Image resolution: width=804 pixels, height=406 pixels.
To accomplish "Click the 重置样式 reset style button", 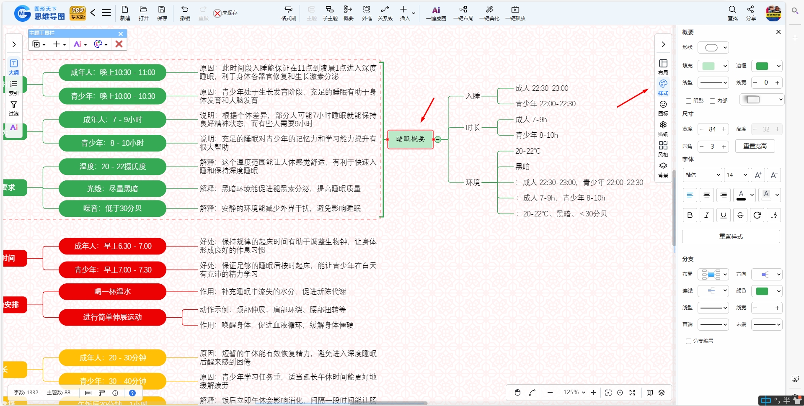I will coord(731,236).
